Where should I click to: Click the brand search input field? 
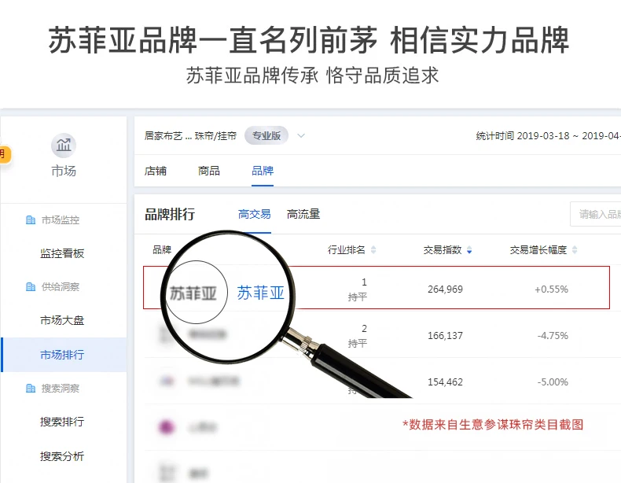pyautogui.click(x=595, y=214)
